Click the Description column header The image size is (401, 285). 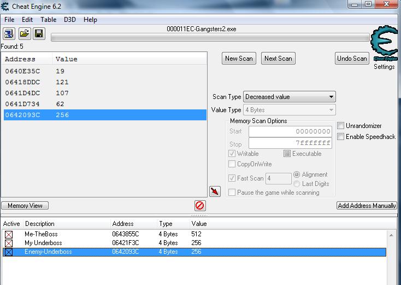[x=40, y=224]
